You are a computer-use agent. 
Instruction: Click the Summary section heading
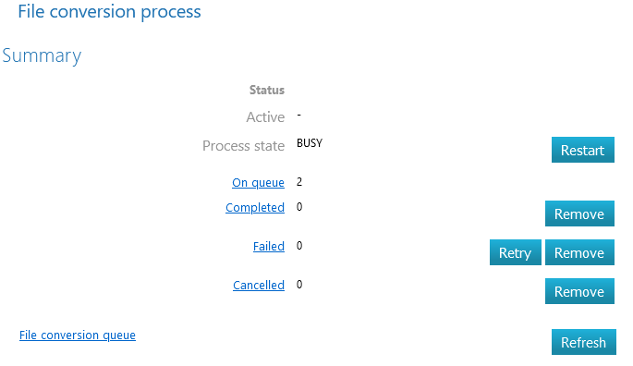pyautogui.click(x=42, y=56)
